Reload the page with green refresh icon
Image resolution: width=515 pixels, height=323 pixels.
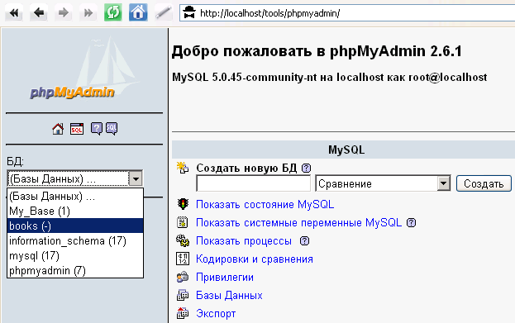tap(113, 13)
